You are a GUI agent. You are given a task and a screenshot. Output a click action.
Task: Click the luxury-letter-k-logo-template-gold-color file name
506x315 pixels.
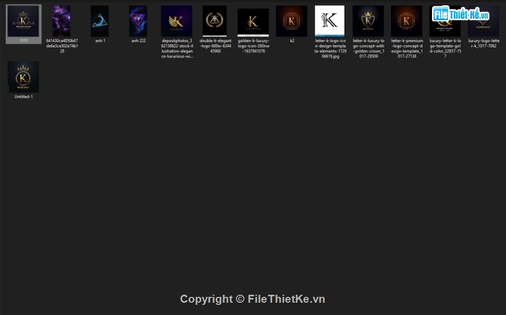pos(445,49)
